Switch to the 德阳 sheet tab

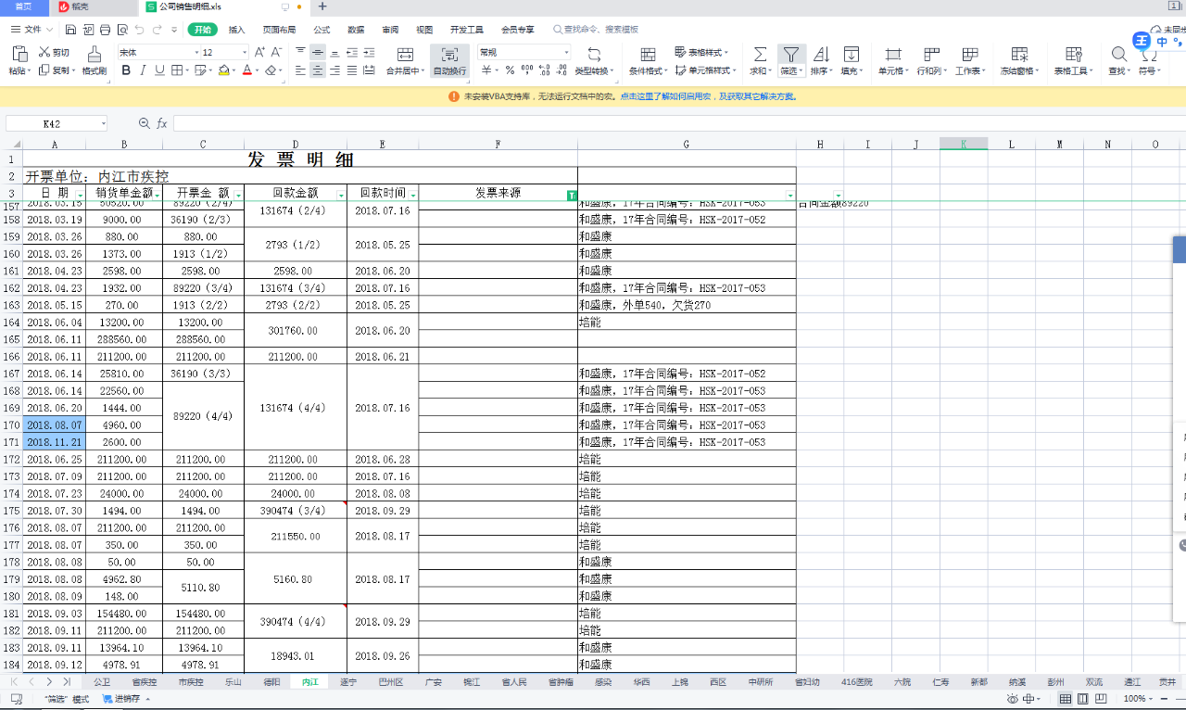click(271, 681)
